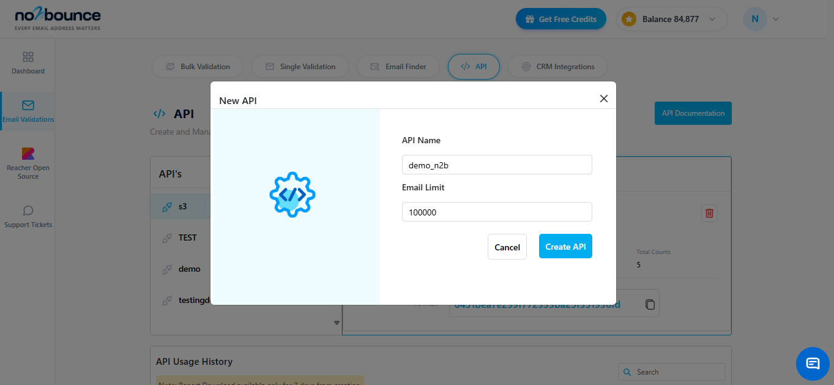Delete the API using the trash icon
Viewport: 834px width, 385px height.
[x=709, y=213]
